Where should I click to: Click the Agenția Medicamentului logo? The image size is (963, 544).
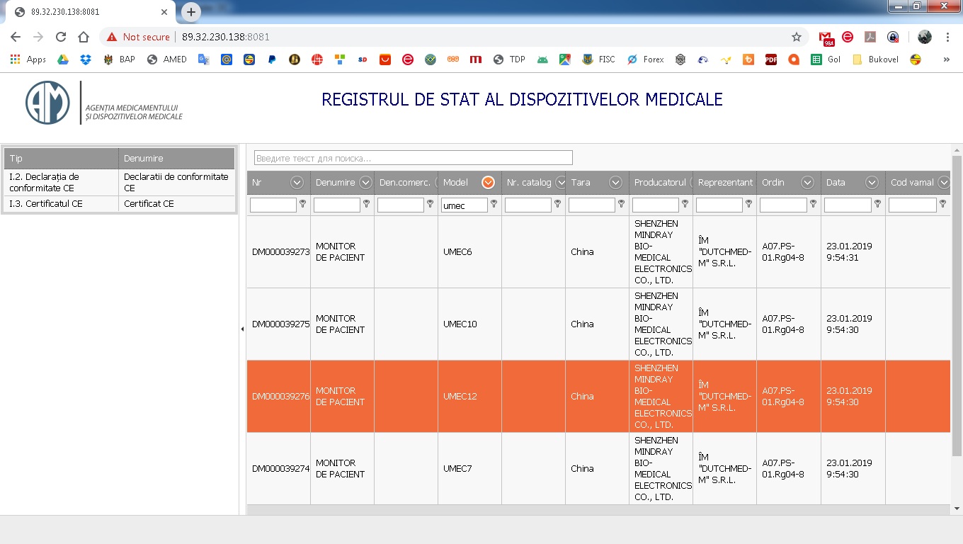pos(47,103)
